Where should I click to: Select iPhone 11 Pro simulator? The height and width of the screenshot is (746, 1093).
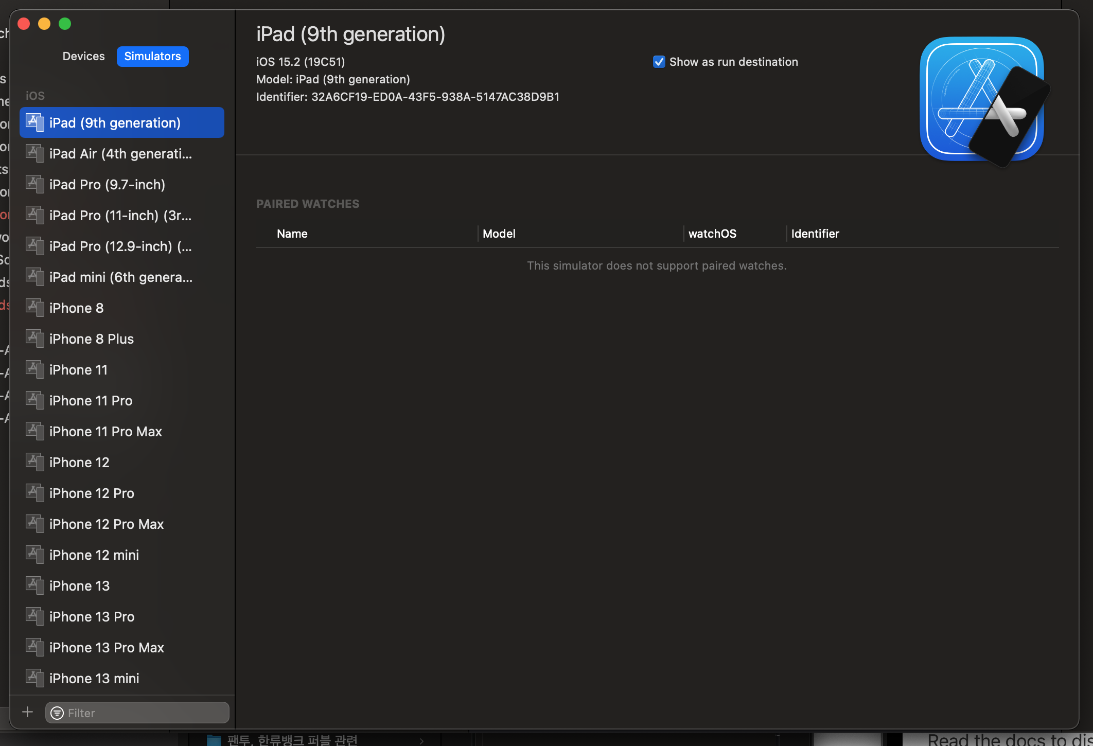[x=91, y=400]
